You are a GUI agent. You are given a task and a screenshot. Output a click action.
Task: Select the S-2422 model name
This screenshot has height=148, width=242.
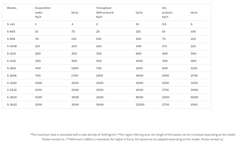click(x=12, y=90)
